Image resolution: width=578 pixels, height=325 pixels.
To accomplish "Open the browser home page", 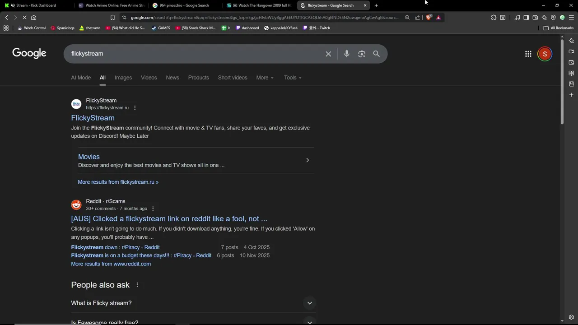I will tap(33, 18).
